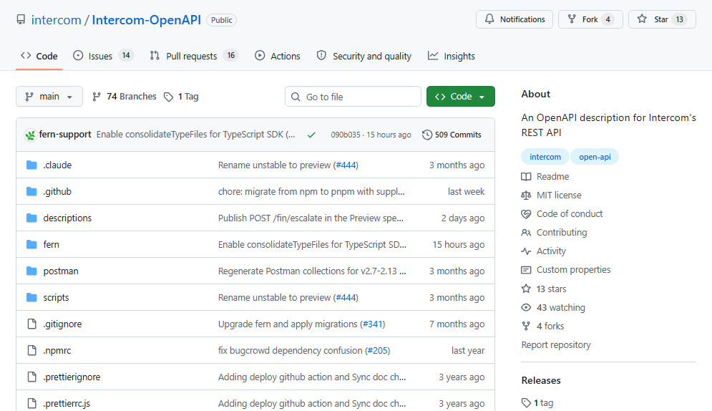This screenshot has width=712, height=411.
Task: Open the Issues tab
Action: coord(103,57)
